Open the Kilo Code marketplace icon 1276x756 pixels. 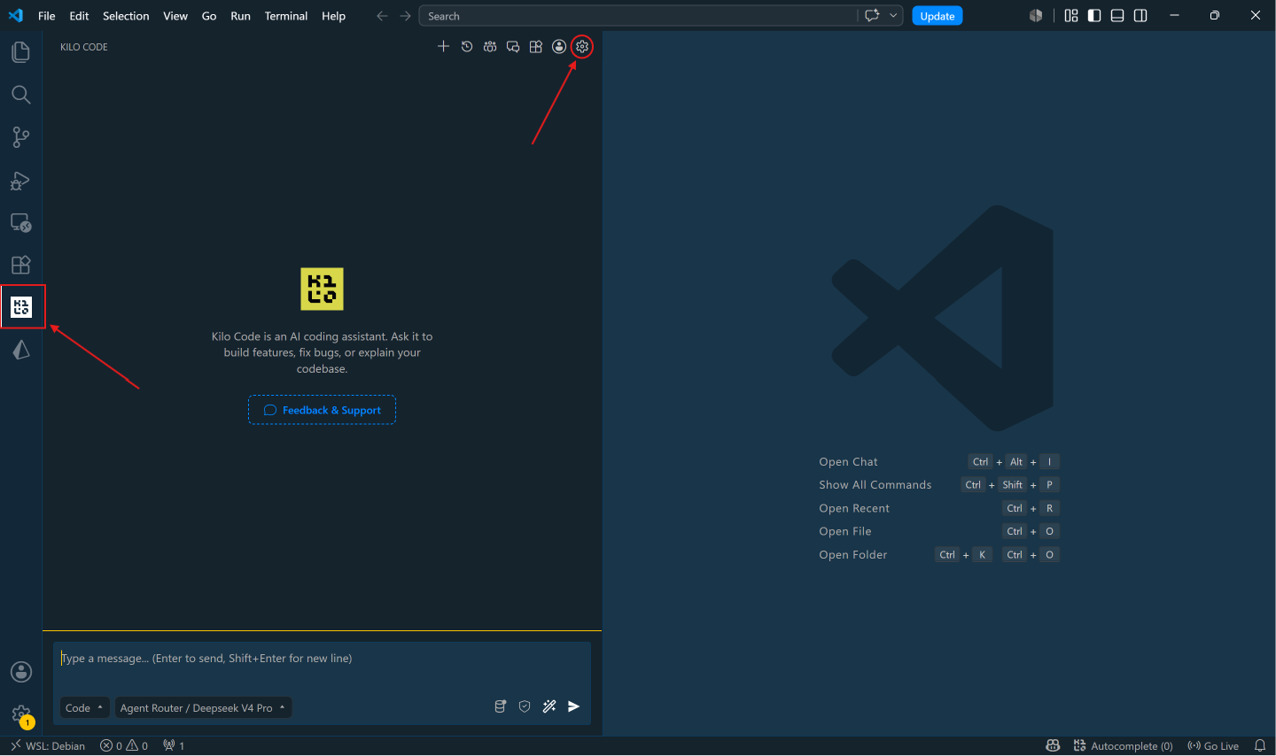point(536,47)
